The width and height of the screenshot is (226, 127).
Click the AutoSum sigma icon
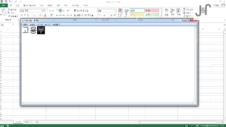tap(184, 10)
